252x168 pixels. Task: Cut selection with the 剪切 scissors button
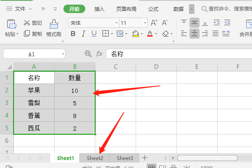click(x=33, y=23)
